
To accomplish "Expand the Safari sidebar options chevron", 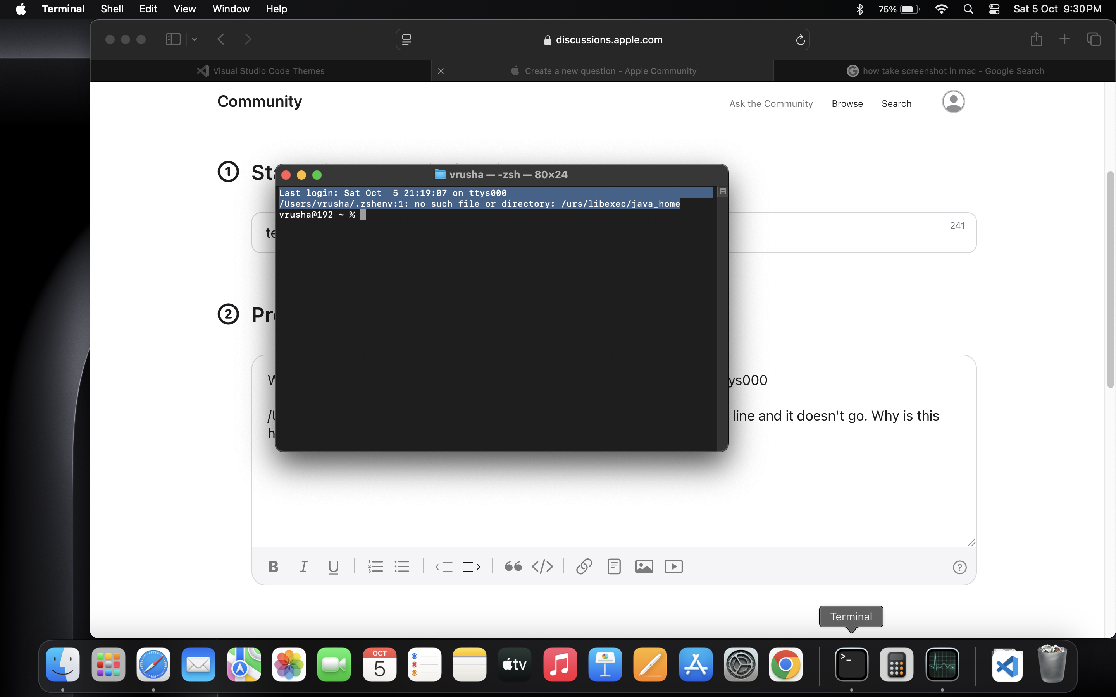I will pos(195,39).
